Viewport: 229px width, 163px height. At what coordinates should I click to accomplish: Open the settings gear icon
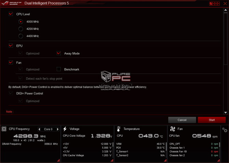225,130
